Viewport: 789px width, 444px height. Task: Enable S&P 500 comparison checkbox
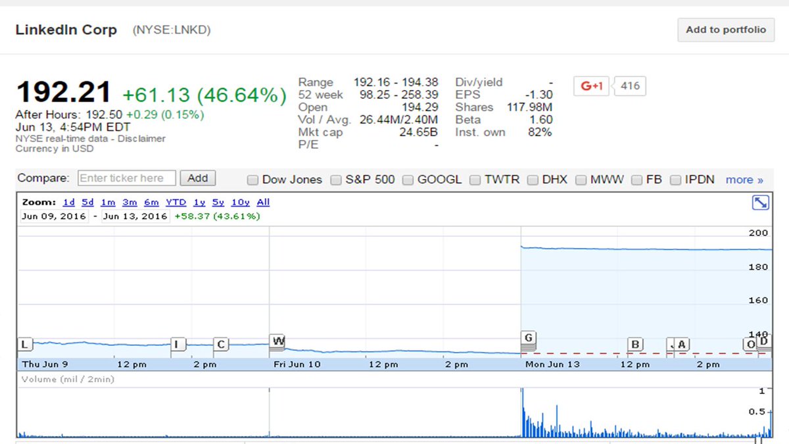click(x=336, y=180)
